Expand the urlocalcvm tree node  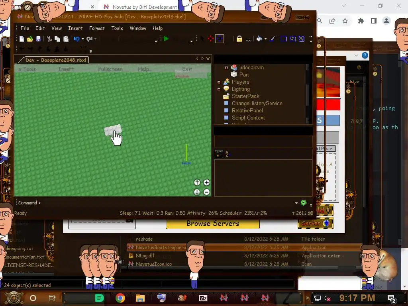pyautogui.click(x=226, y=68)
